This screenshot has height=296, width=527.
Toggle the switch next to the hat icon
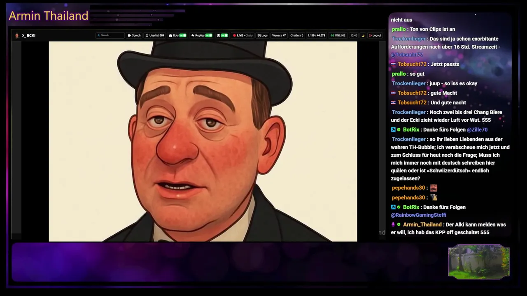pyautogui.click(x=224, y=35)
